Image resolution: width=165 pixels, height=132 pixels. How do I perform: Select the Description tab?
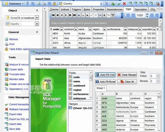pos(141,9)
